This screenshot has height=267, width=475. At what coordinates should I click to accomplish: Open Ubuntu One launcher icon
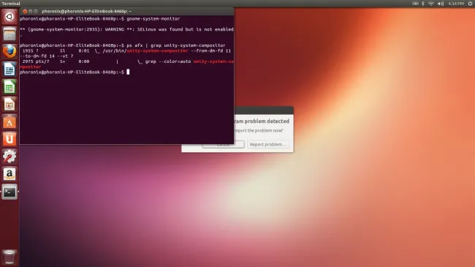9,139
